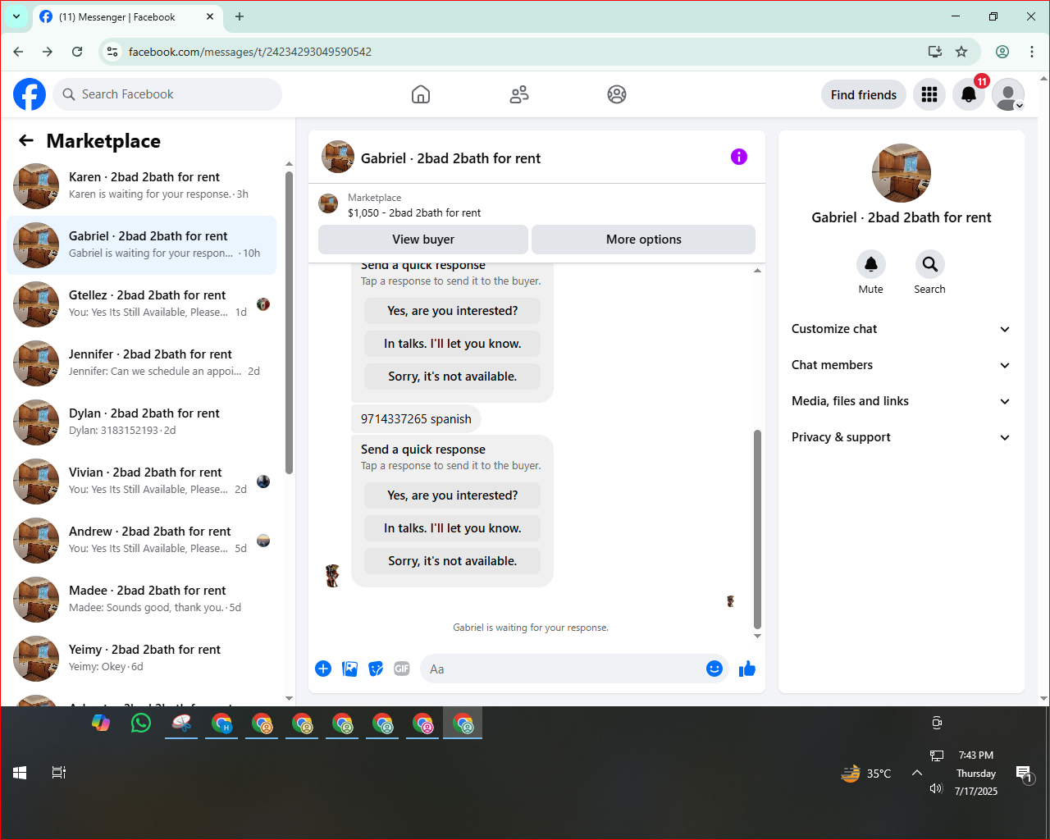Bookmark this page with the star icon
Viewport: 1050px width, 840px height.
point(961,52)
